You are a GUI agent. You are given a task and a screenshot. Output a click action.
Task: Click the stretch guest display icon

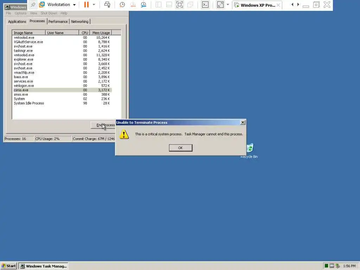coord(220,5)
